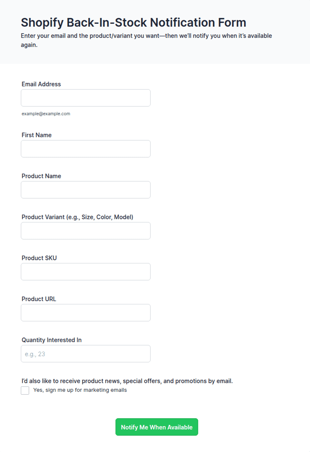310x452 pixels.
Task: Tick the marketing emails signup checkbox
Action: pyautogui.click(x=25, y=391)
